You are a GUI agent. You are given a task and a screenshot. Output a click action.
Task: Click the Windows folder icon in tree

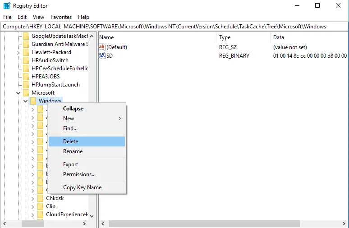pos(33,101)
